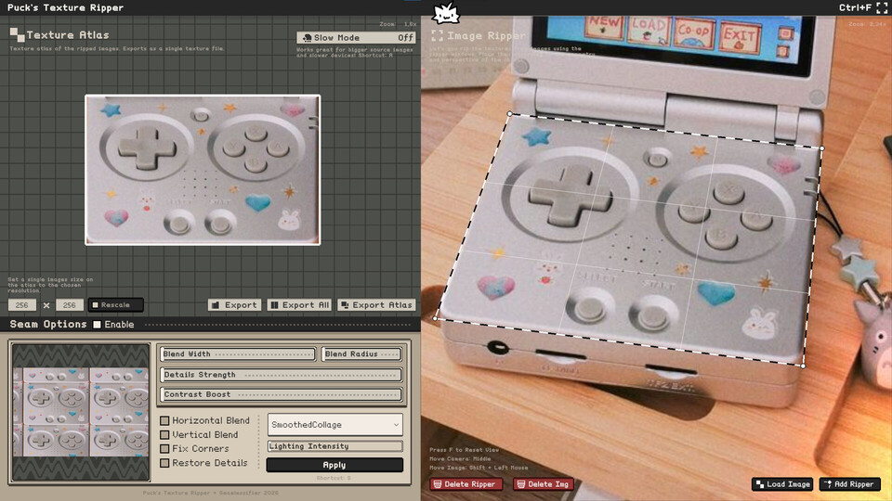
Task: Check the Vertical Blend checkbox
Action: coord(164,435)
